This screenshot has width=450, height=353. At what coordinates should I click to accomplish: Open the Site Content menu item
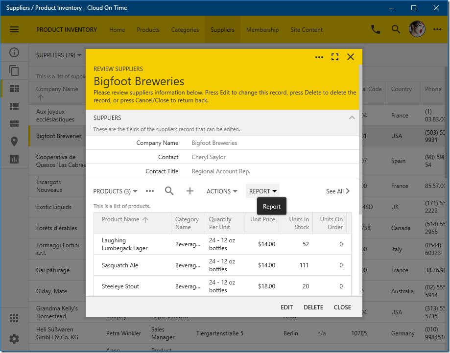(307, 30)
